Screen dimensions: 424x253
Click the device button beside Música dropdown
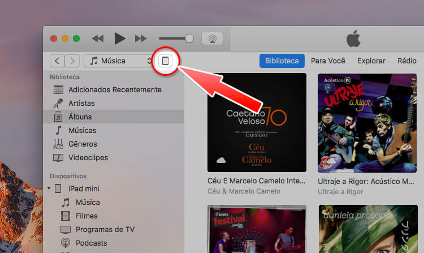point(165,61)
